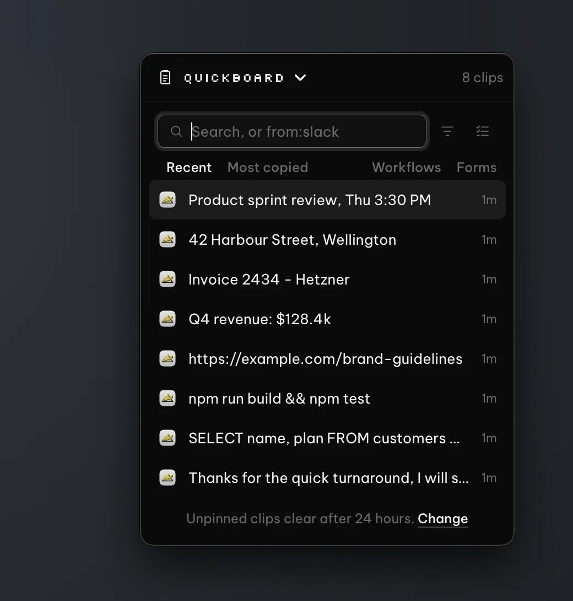Click the 8 clips counter
This screenshot has height=601, width=573.
point(482,77)
